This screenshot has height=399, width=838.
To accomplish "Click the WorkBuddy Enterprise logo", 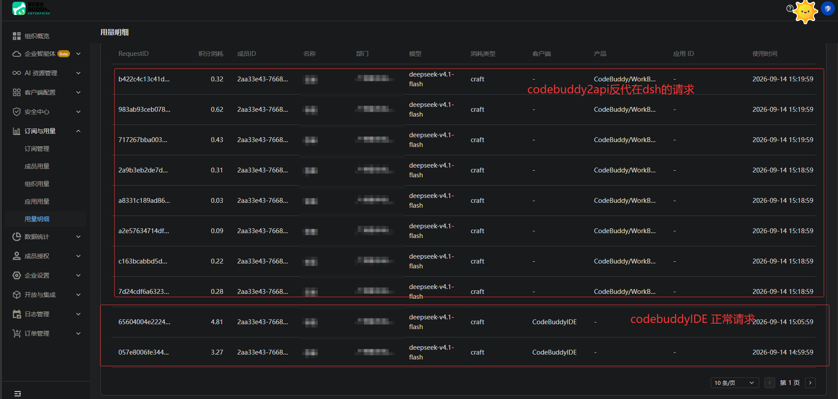I will click(31, 8).
